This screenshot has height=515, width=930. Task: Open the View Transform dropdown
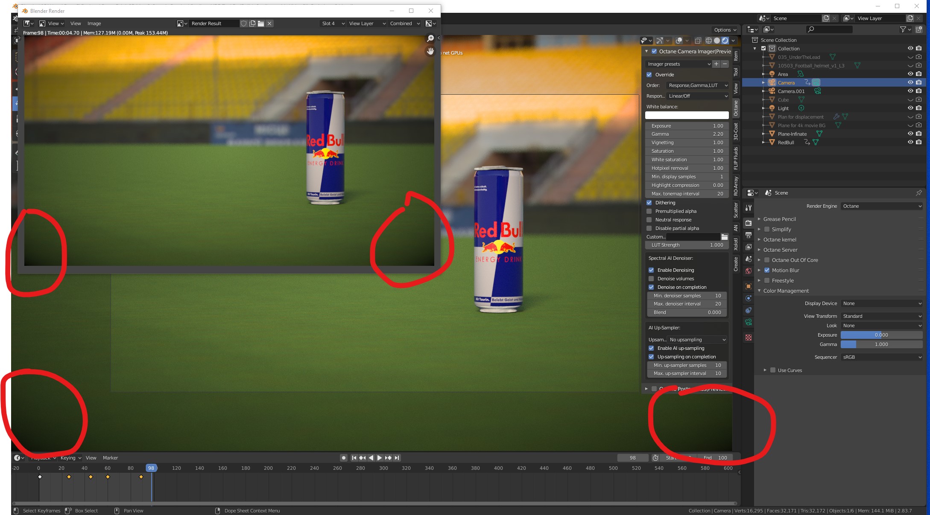tap(881, 316)
